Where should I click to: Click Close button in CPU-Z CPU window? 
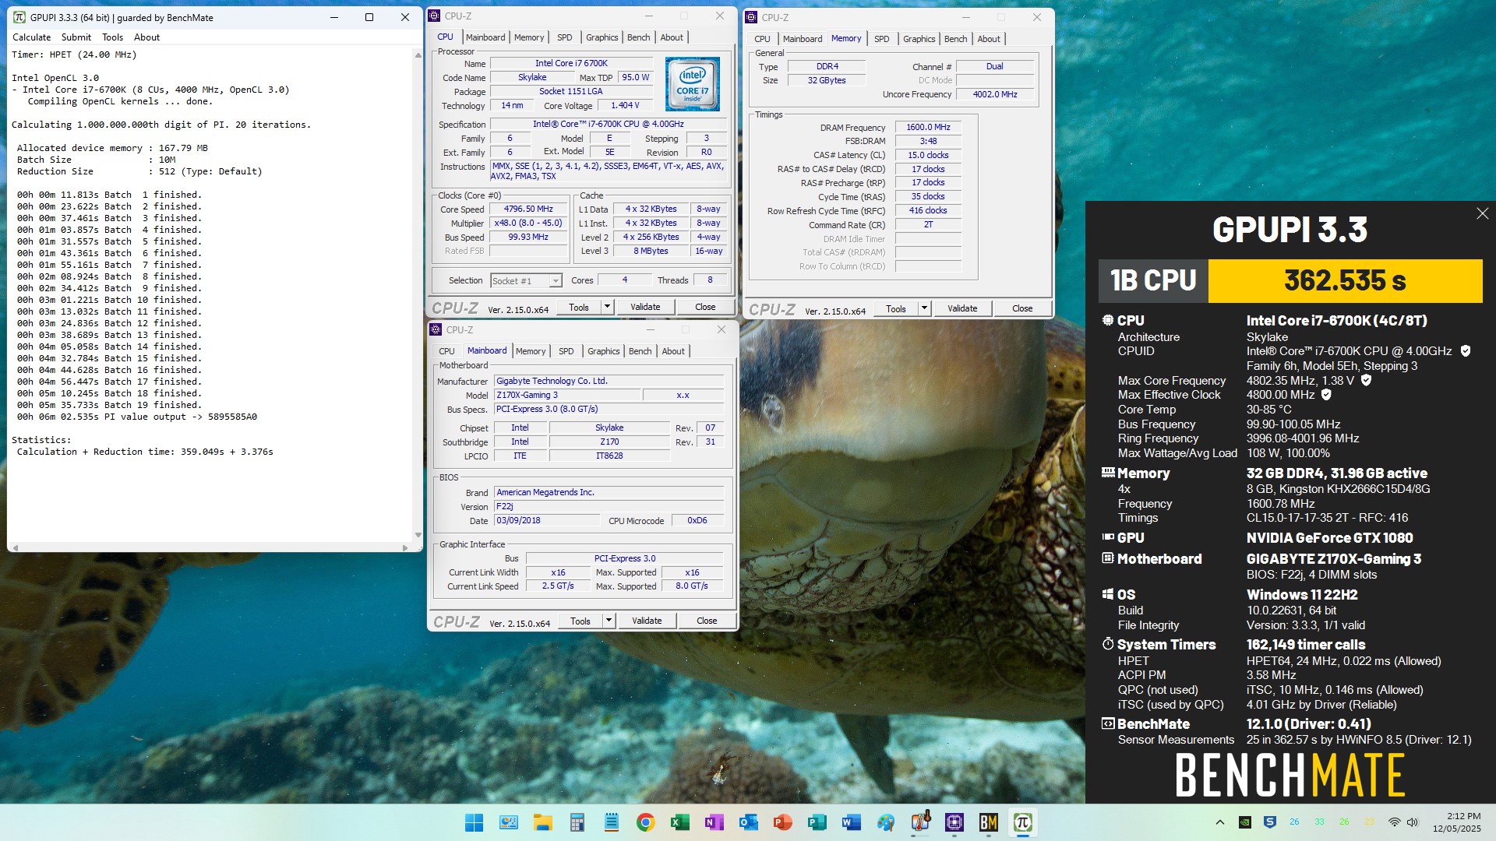tap(705, 307)
